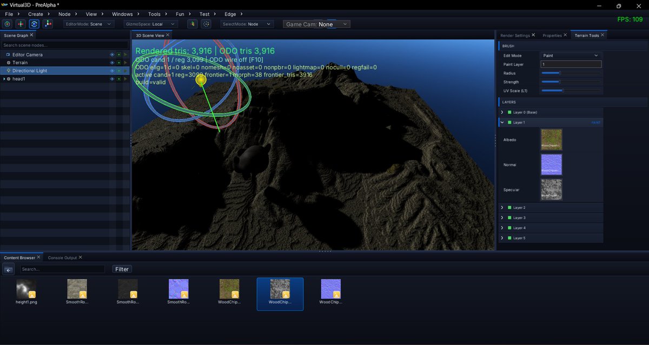Screen dimensions: 649x345
Task: Click the yellow toolbar icon left of the dotted-circle icon
Action: tap(192, 24)
